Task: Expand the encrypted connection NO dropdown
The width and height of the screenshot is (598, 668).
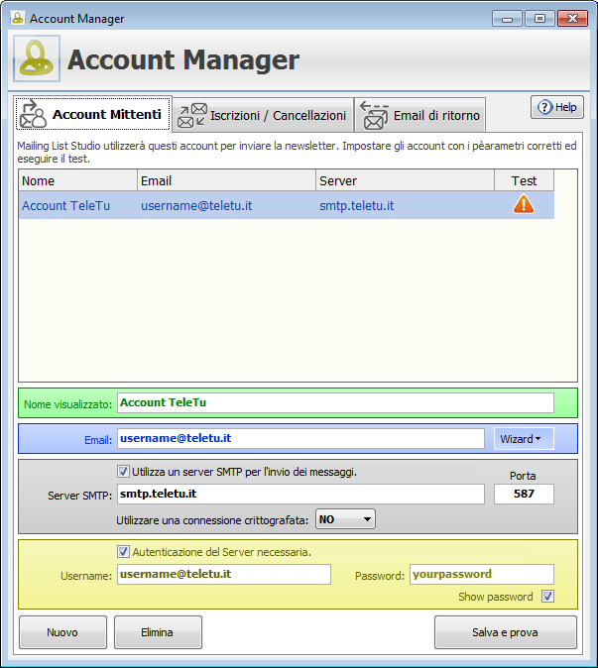Action: click(x=345, y=518)
